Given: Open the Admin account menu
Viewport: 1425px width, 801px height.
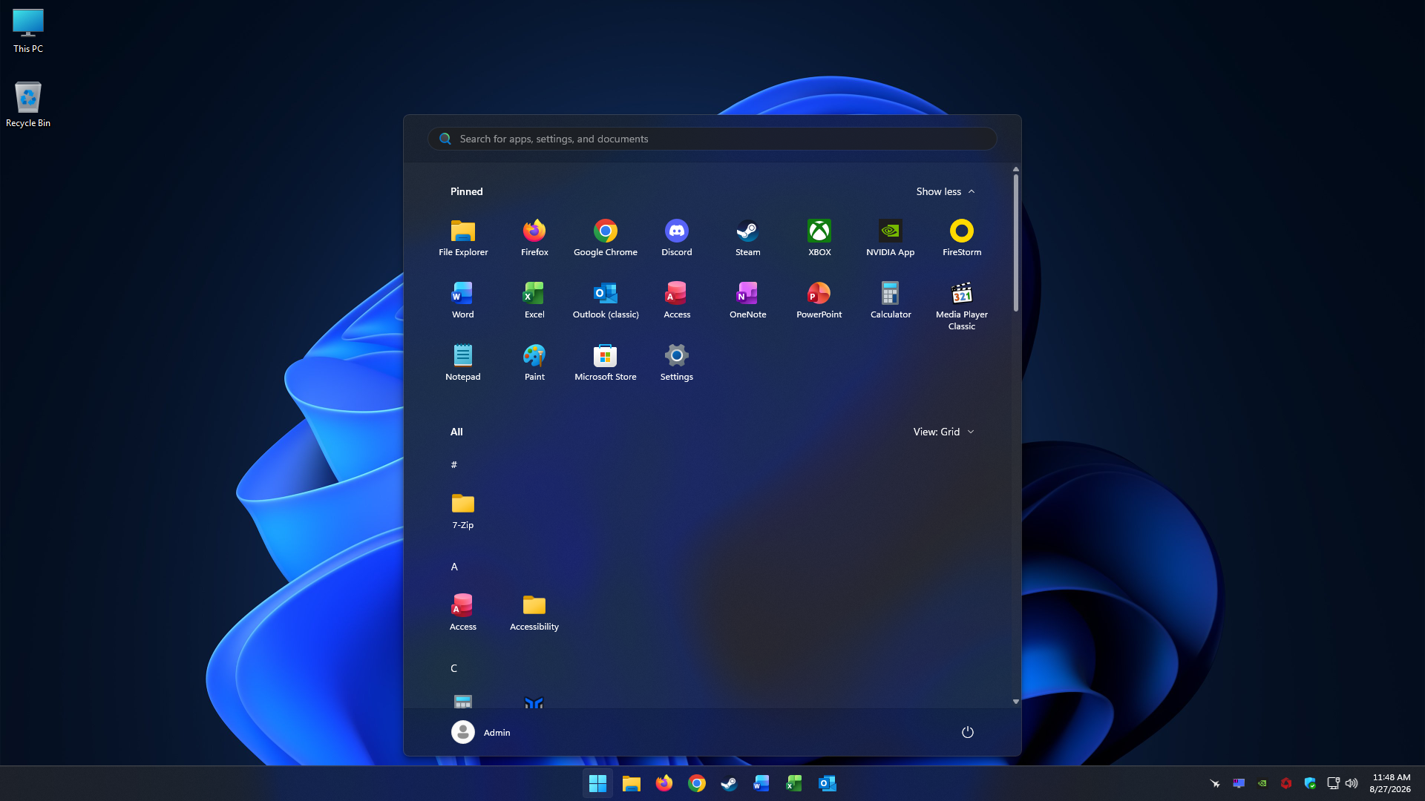Looking at the screenshot, I should [481, 732].
